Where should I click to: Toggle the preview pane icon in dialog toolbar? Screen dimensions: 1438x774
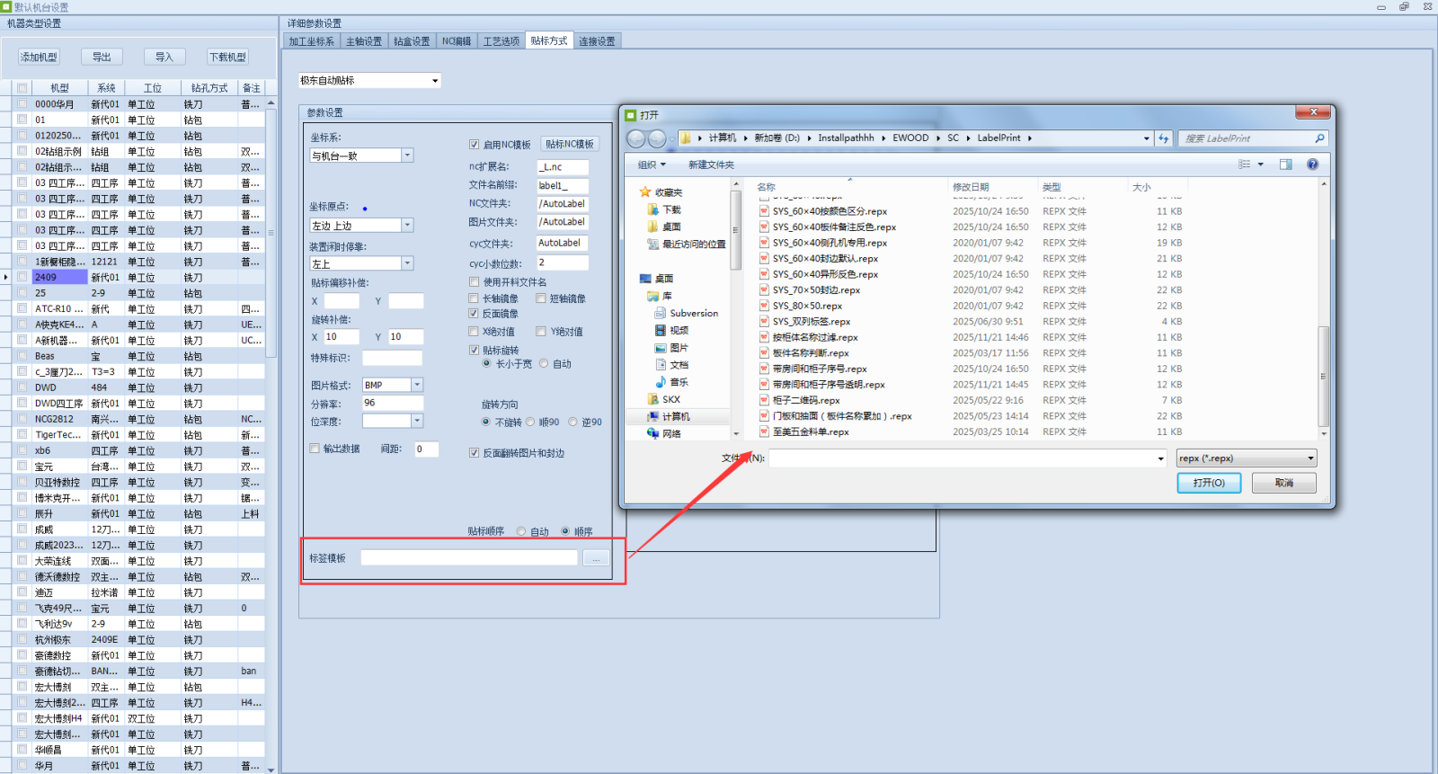pyautogui.click(x=1286, y=165)
